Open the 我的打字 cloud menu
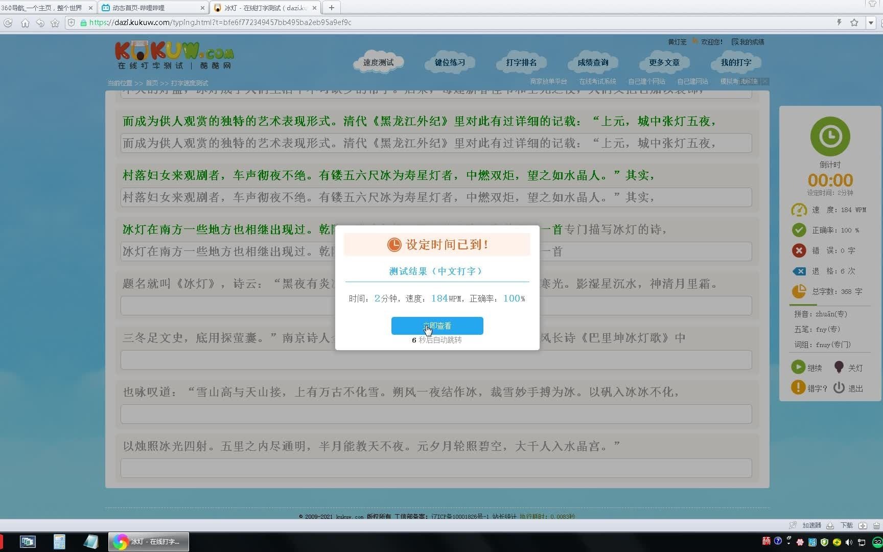 [736, 62]
